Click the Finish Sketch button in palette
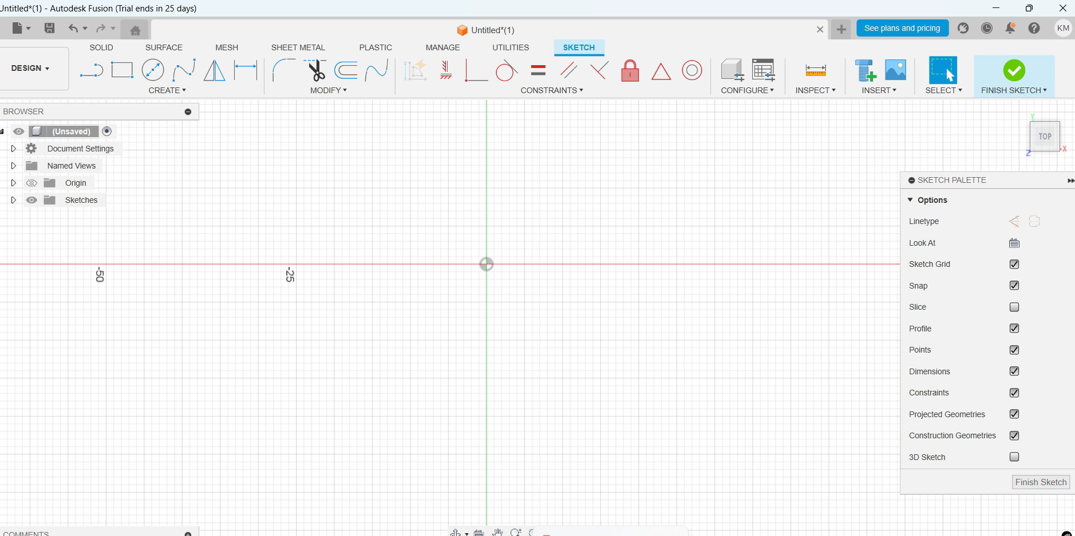 click(x=1040, y=482)
